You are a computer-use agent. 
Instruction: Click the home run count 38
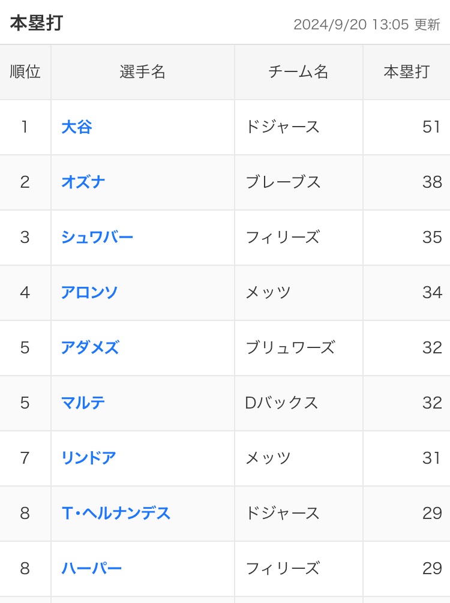432,182
